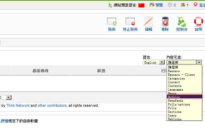Select 請選擇 option in dropdown list
Screen dimensions: 205x133
[184, 67]
